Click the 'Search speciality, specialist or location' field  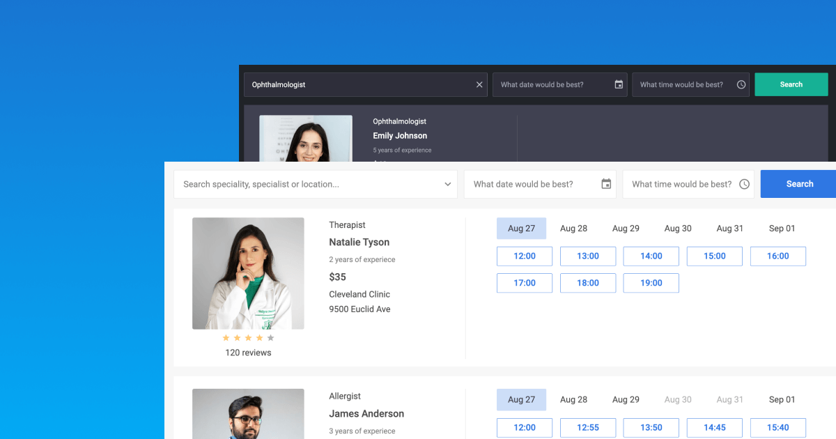pyautogui.click(x=293, y=183)
